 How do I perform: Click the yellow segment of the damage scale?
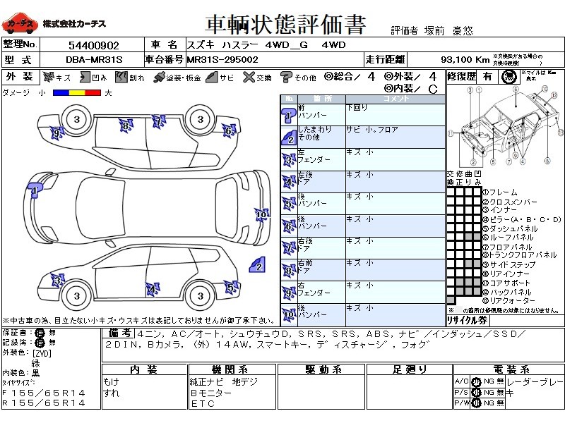coord(77,93)
